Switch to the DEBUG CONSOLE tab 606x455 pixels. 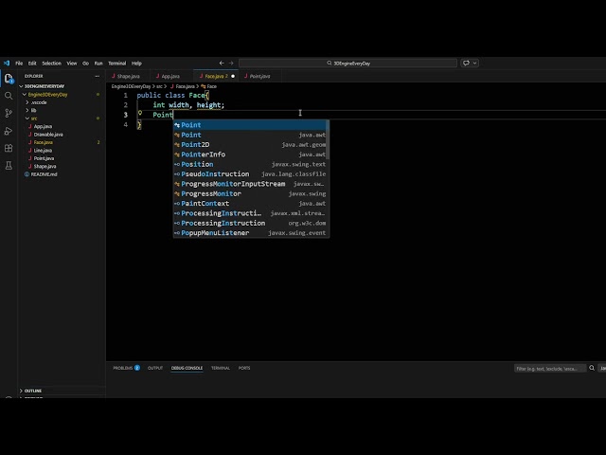coord(187,368)
